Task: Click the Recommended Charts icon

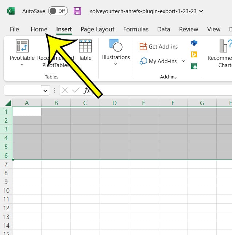Action: click(x=225, y=46)
